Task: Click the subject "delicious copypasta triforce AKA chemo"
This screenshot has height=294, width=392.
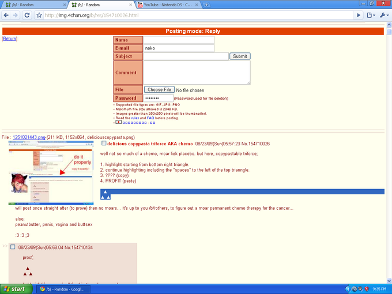Action: (150, 144)
